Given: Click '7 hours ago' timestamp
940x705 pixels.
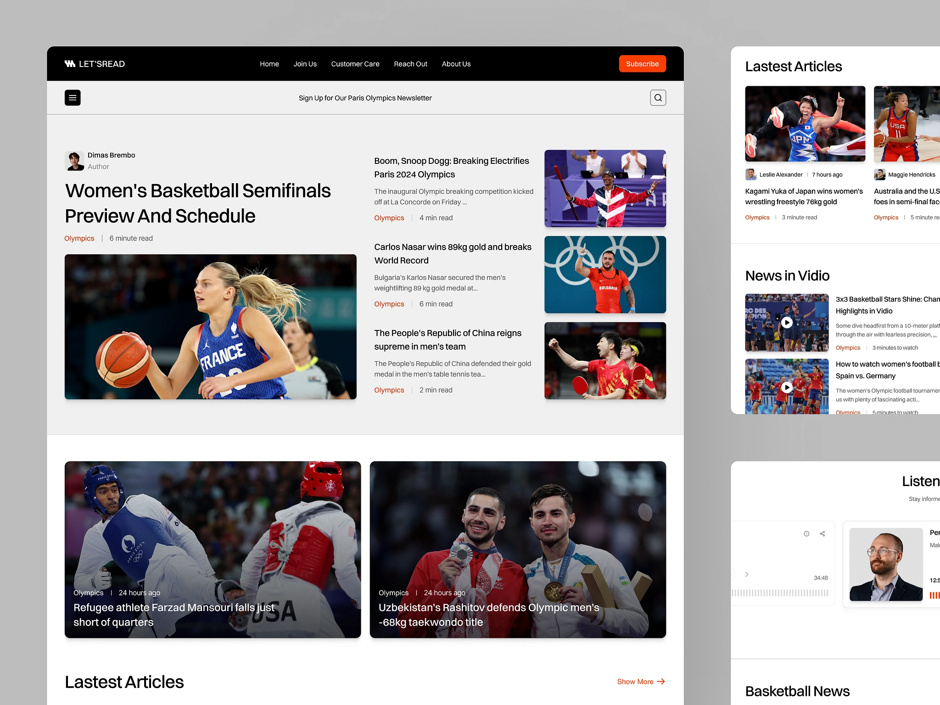Looking at the screenshot, I should (827, 174).
